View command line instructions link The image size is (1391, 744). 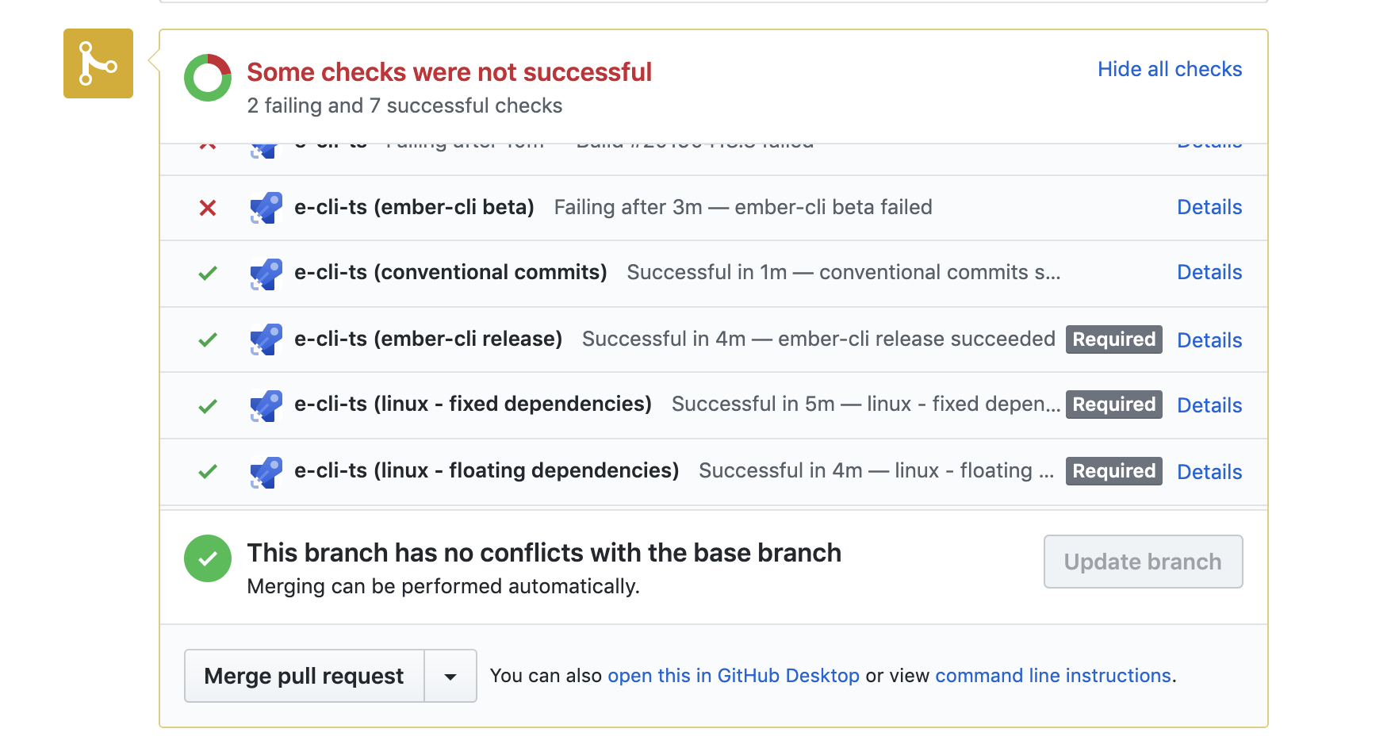(x=1053, y=676)
